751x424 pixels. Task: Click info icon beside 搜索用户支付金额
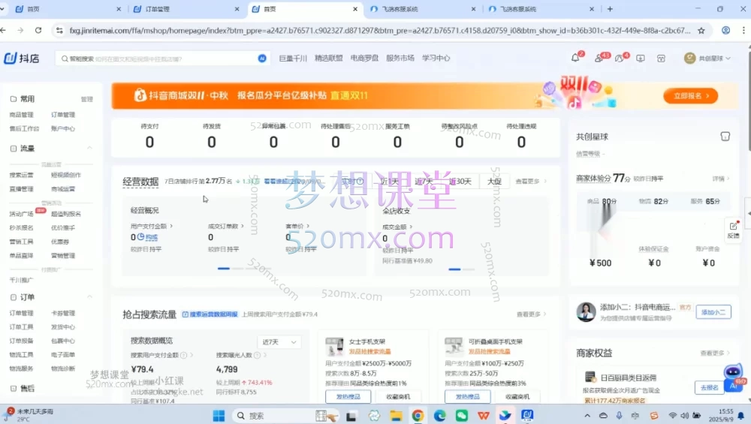coord(183,355)
